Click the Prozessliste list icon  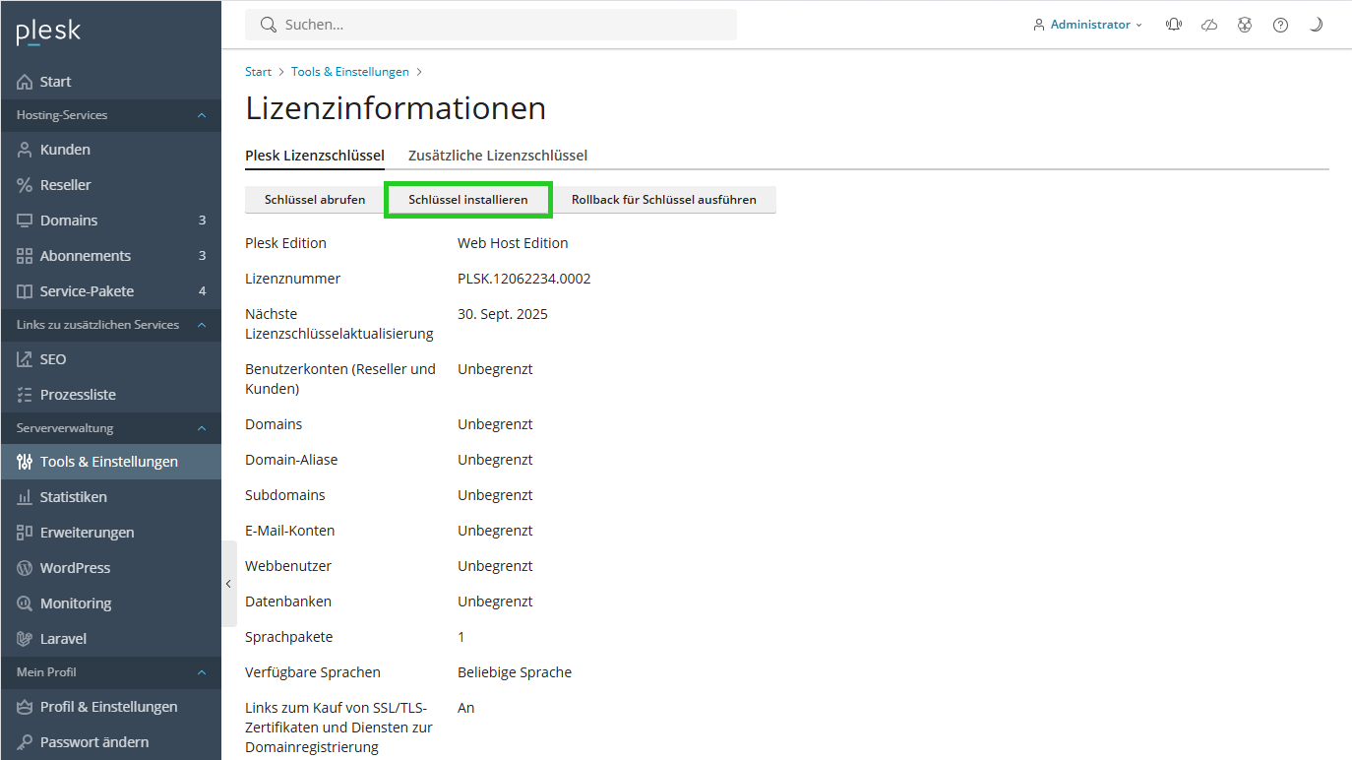(25, 395)
